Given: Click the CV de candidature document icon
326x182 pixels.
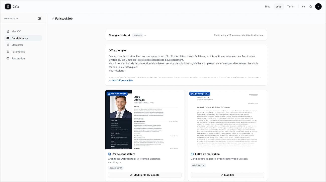Looking at the screenshot, I should tap(110, 154).
